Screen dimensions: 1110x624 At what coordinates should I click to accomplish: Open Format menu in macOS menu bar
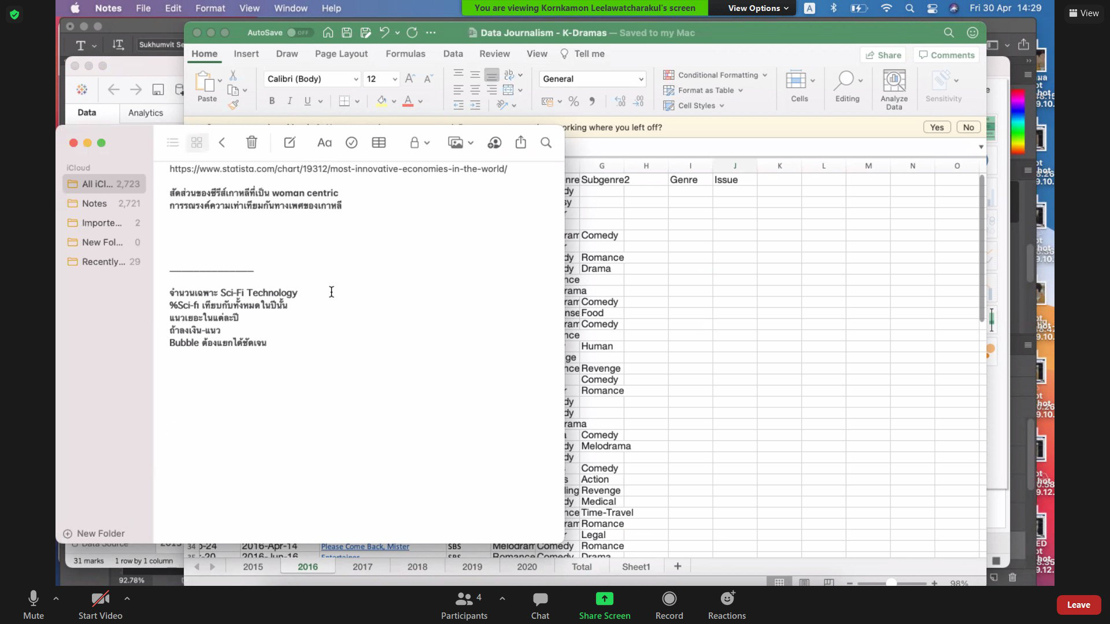tap(210, 8)
